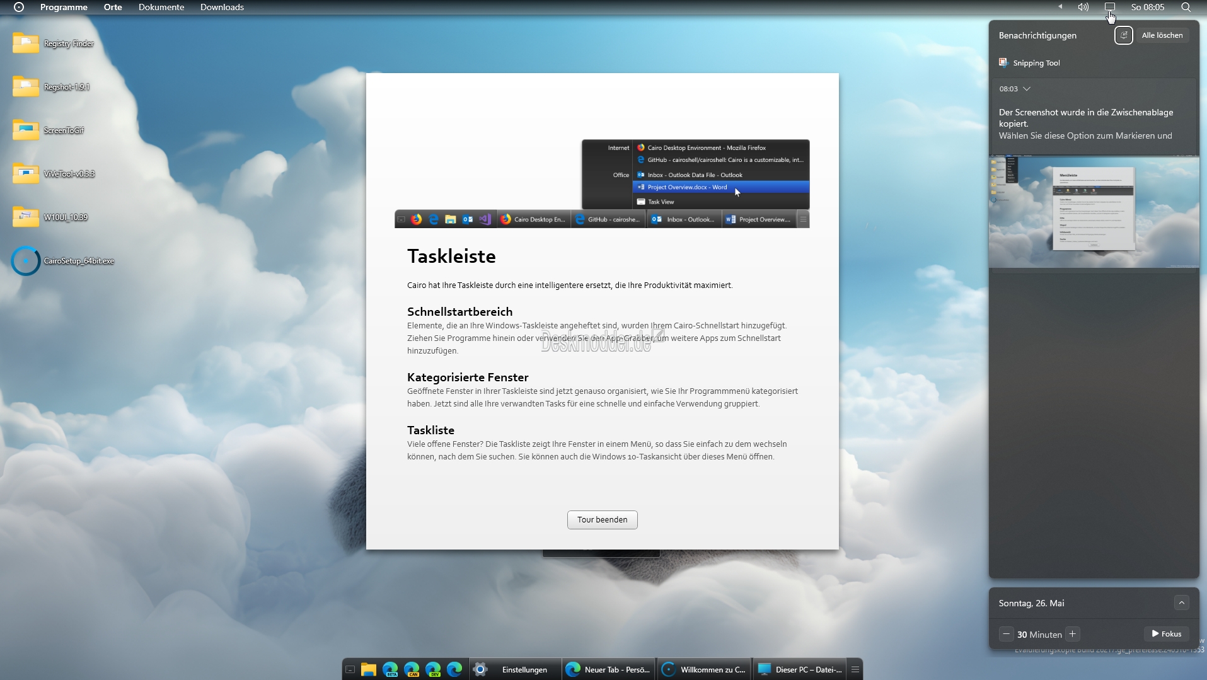Open the Programme menu
This screenshot has width=1207, height=680.
[64, 7]
